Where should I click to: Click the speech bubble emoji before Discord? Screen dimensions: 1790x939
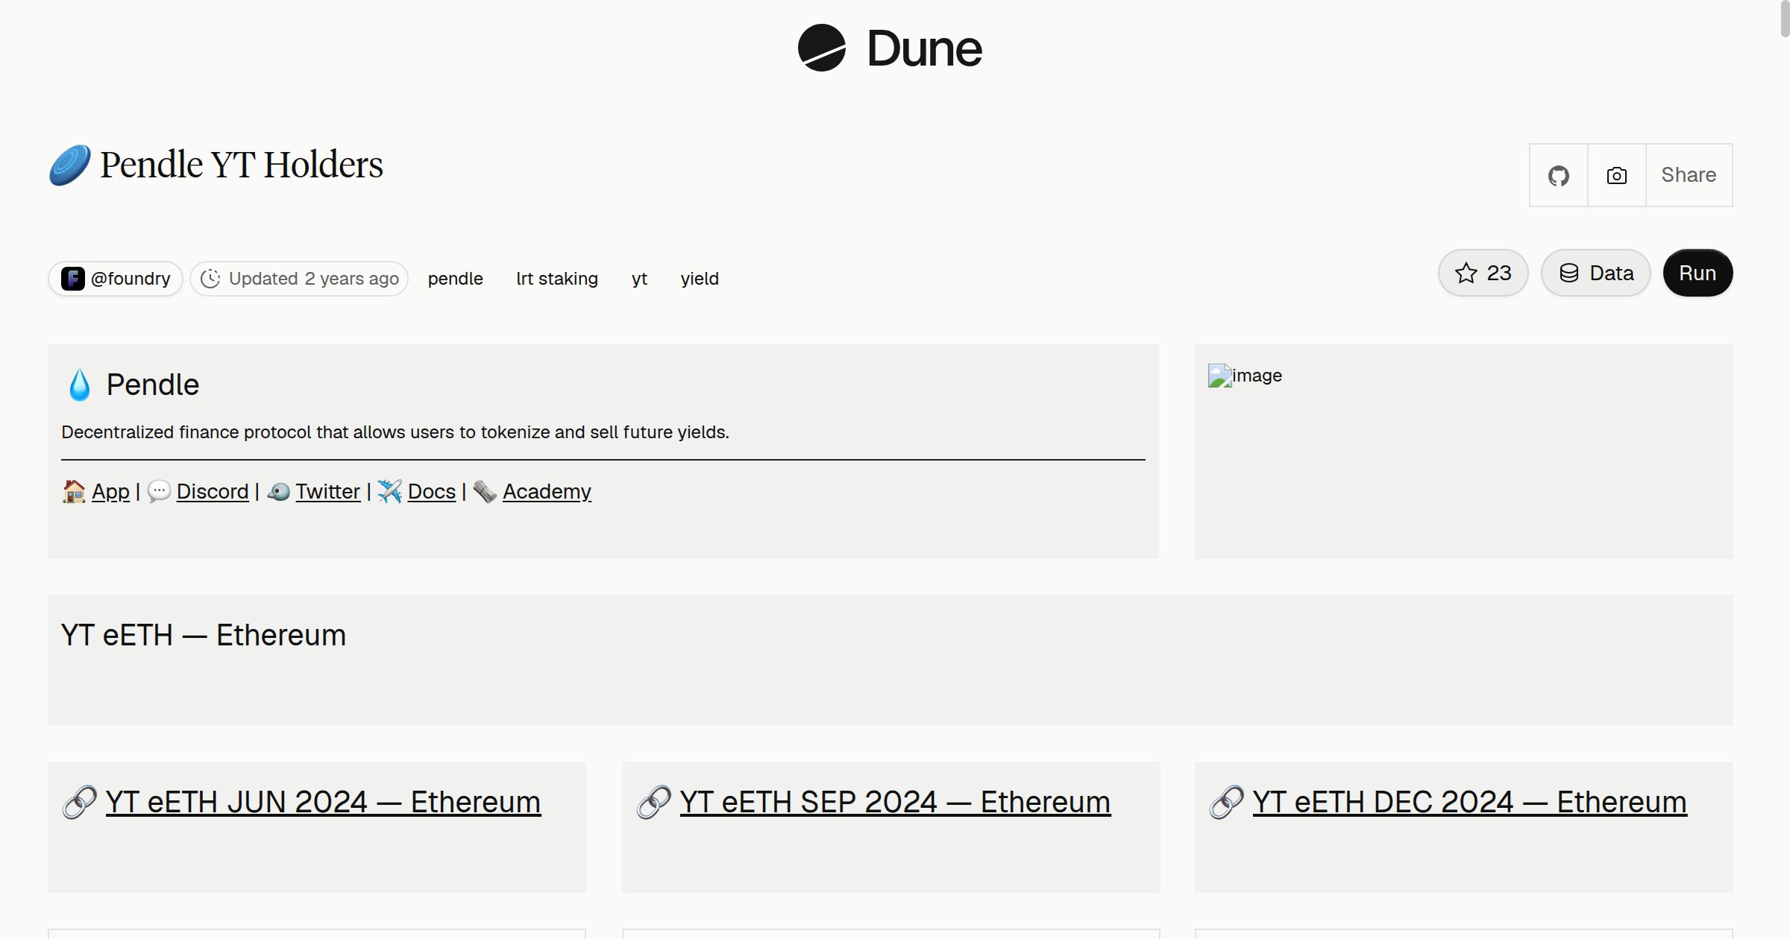click(159, 492)
